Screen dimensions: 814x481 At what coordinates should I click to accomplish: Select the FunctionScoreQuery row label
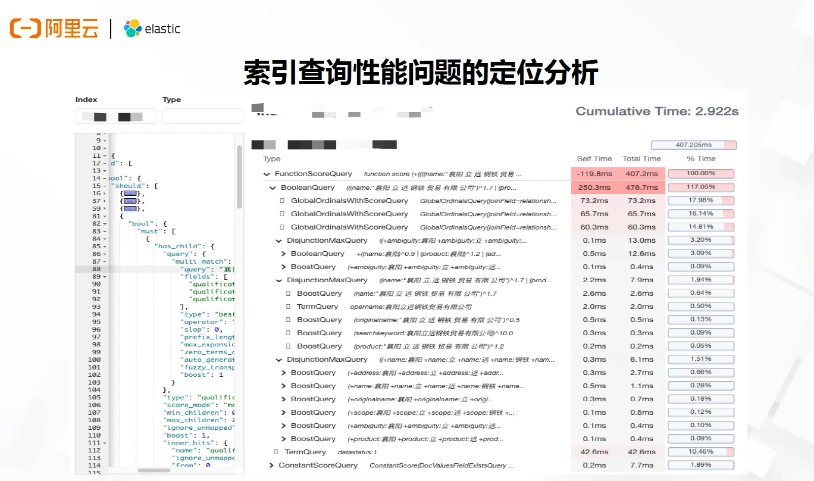tap(314, 174)
